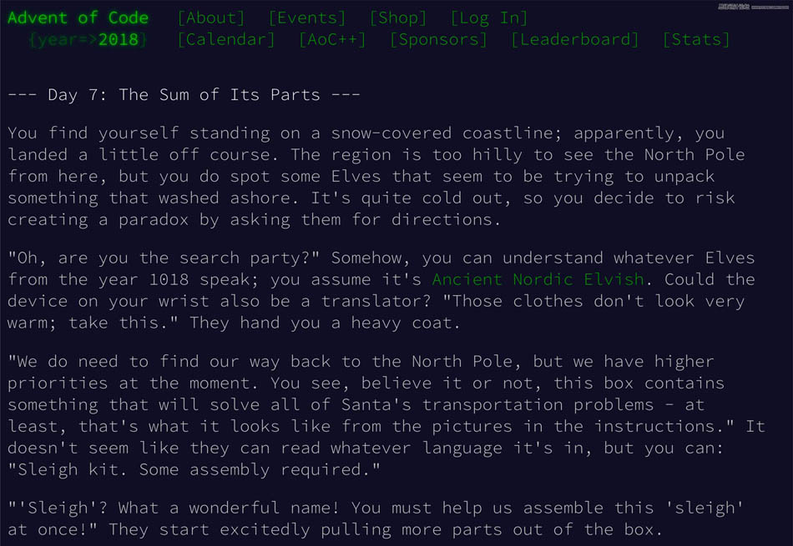This screenshot has height=546, width=793.
Task: Open the About page
Action: [211, 18]
